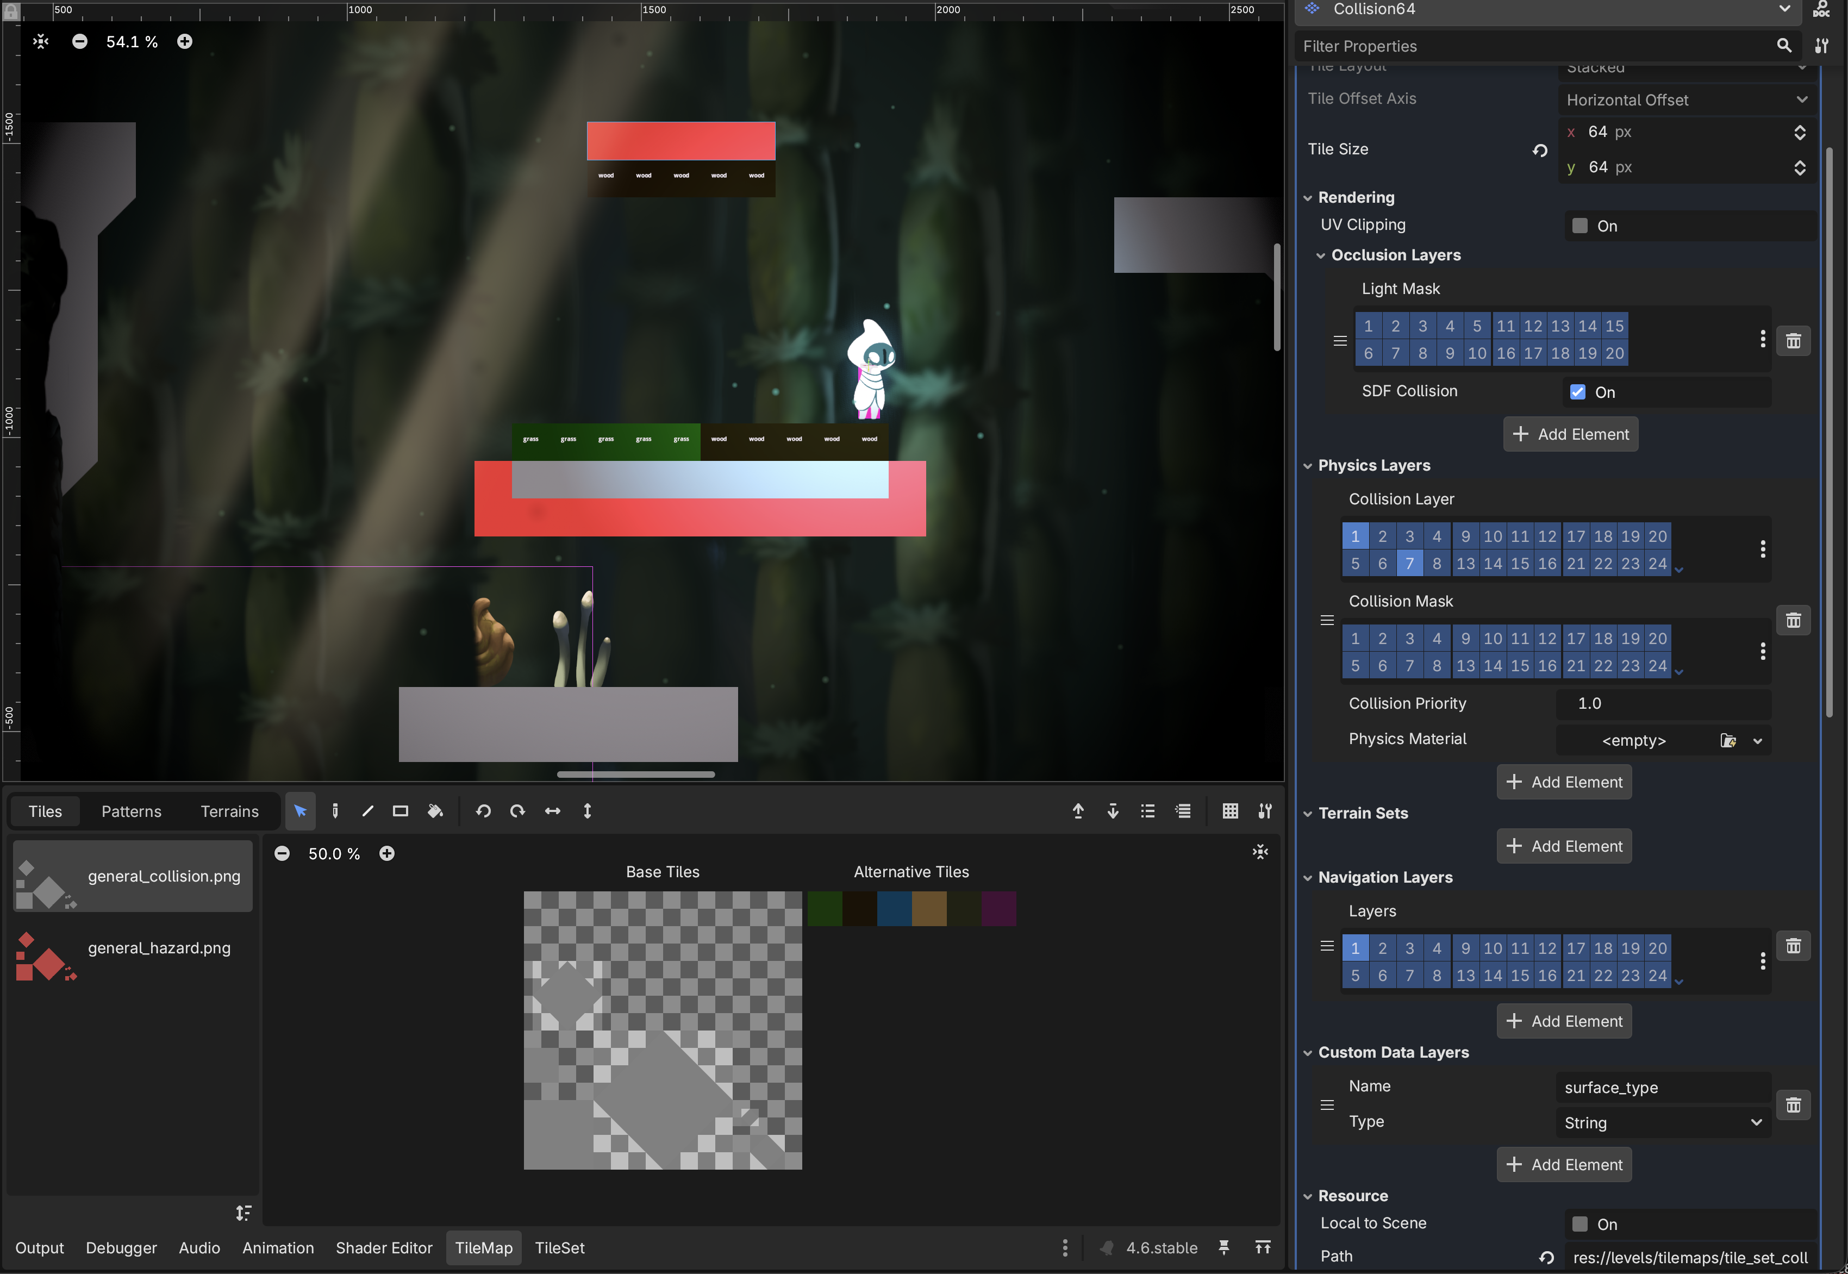Rotate tile right with the clockwise arrow
This screenshot has width=1848, height=1274.
coord(517,811)
